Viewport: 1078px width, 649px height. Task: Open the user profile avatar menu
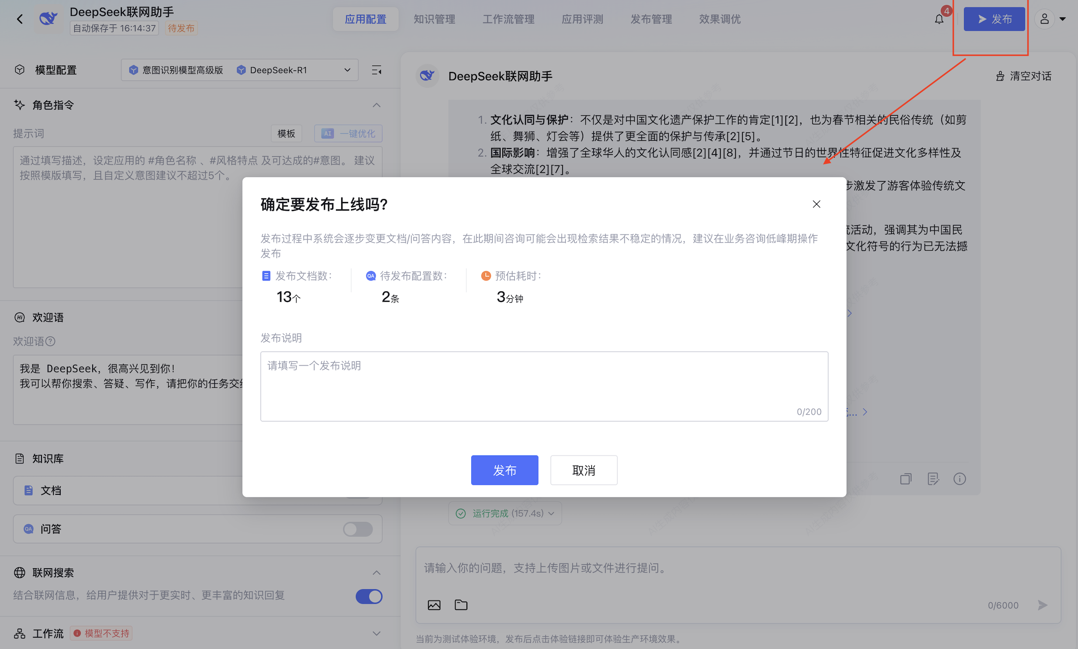(1044, 19)
